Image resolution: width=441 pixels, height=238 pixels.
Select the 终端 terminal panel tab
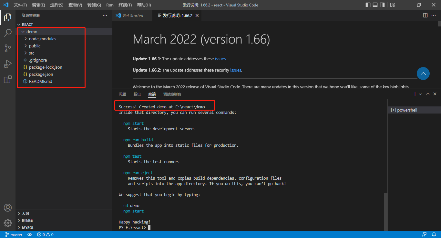click(152, 94)
